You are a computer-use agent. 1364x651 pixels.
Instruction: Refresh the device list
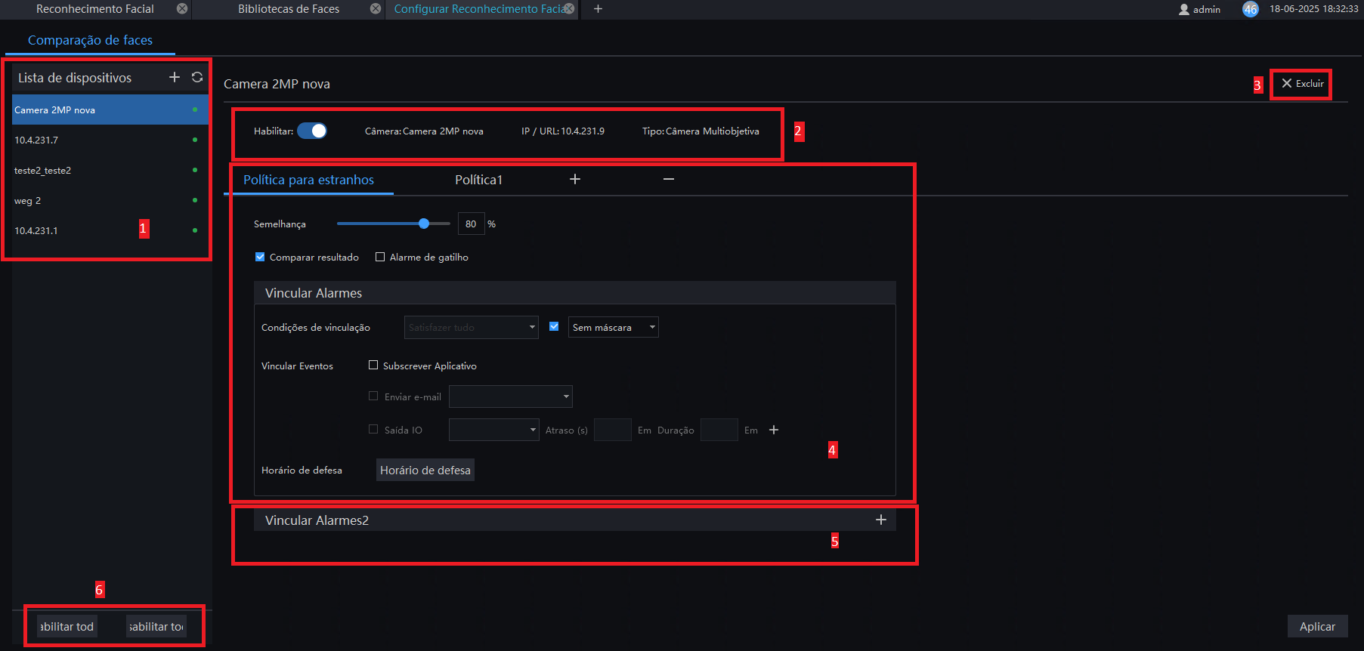tap(197, 78)
